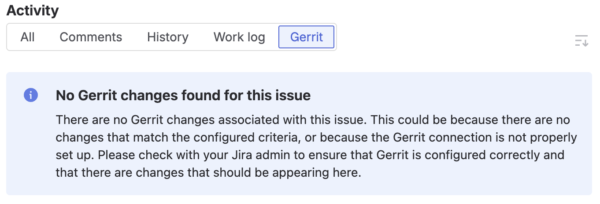This screenshot has height=204, width=600.
Task: Click the line starting "set up. Please check"
Action: [x=310, y=155]
